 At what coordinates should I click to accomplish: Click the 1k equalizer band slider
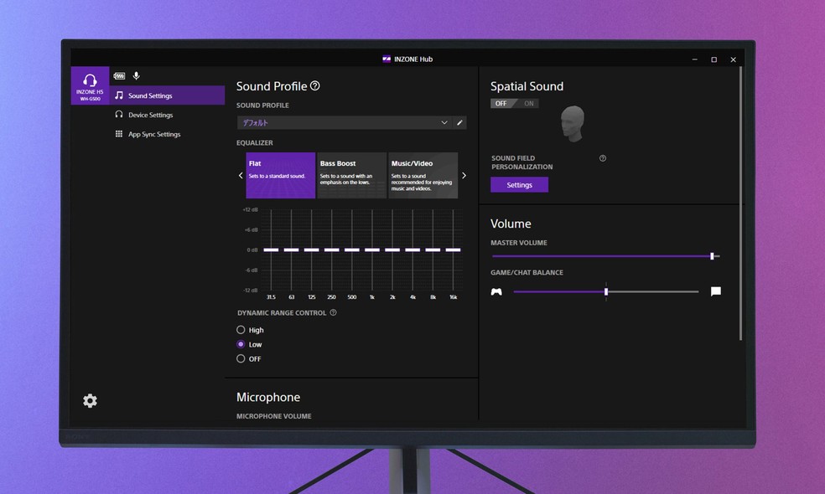372,250
